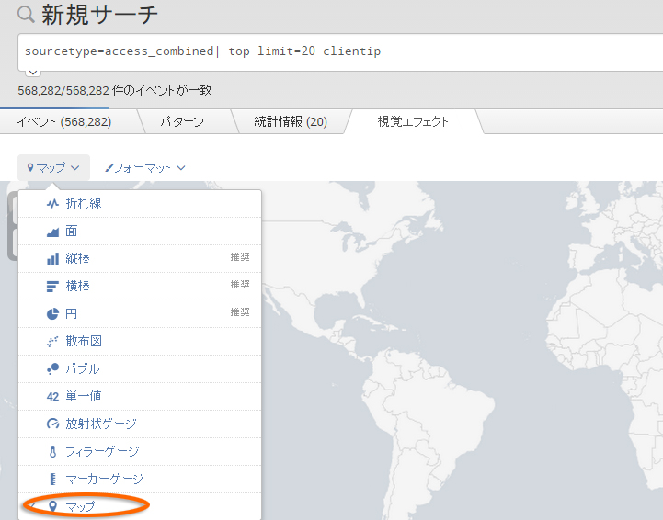
Task: Choose 面 area chart option
Action: coord(140,232)
